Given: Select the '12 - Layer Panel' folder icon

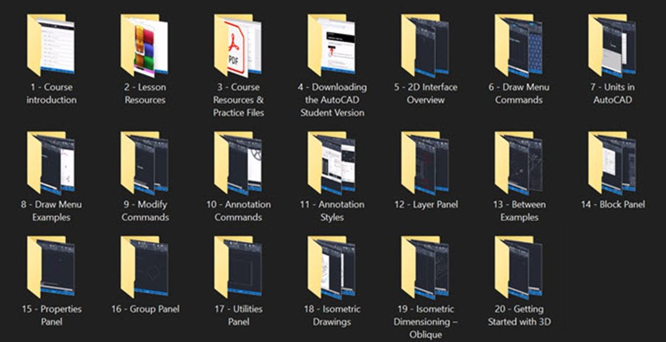Looking at the screenshot, I should click(425, 163).
